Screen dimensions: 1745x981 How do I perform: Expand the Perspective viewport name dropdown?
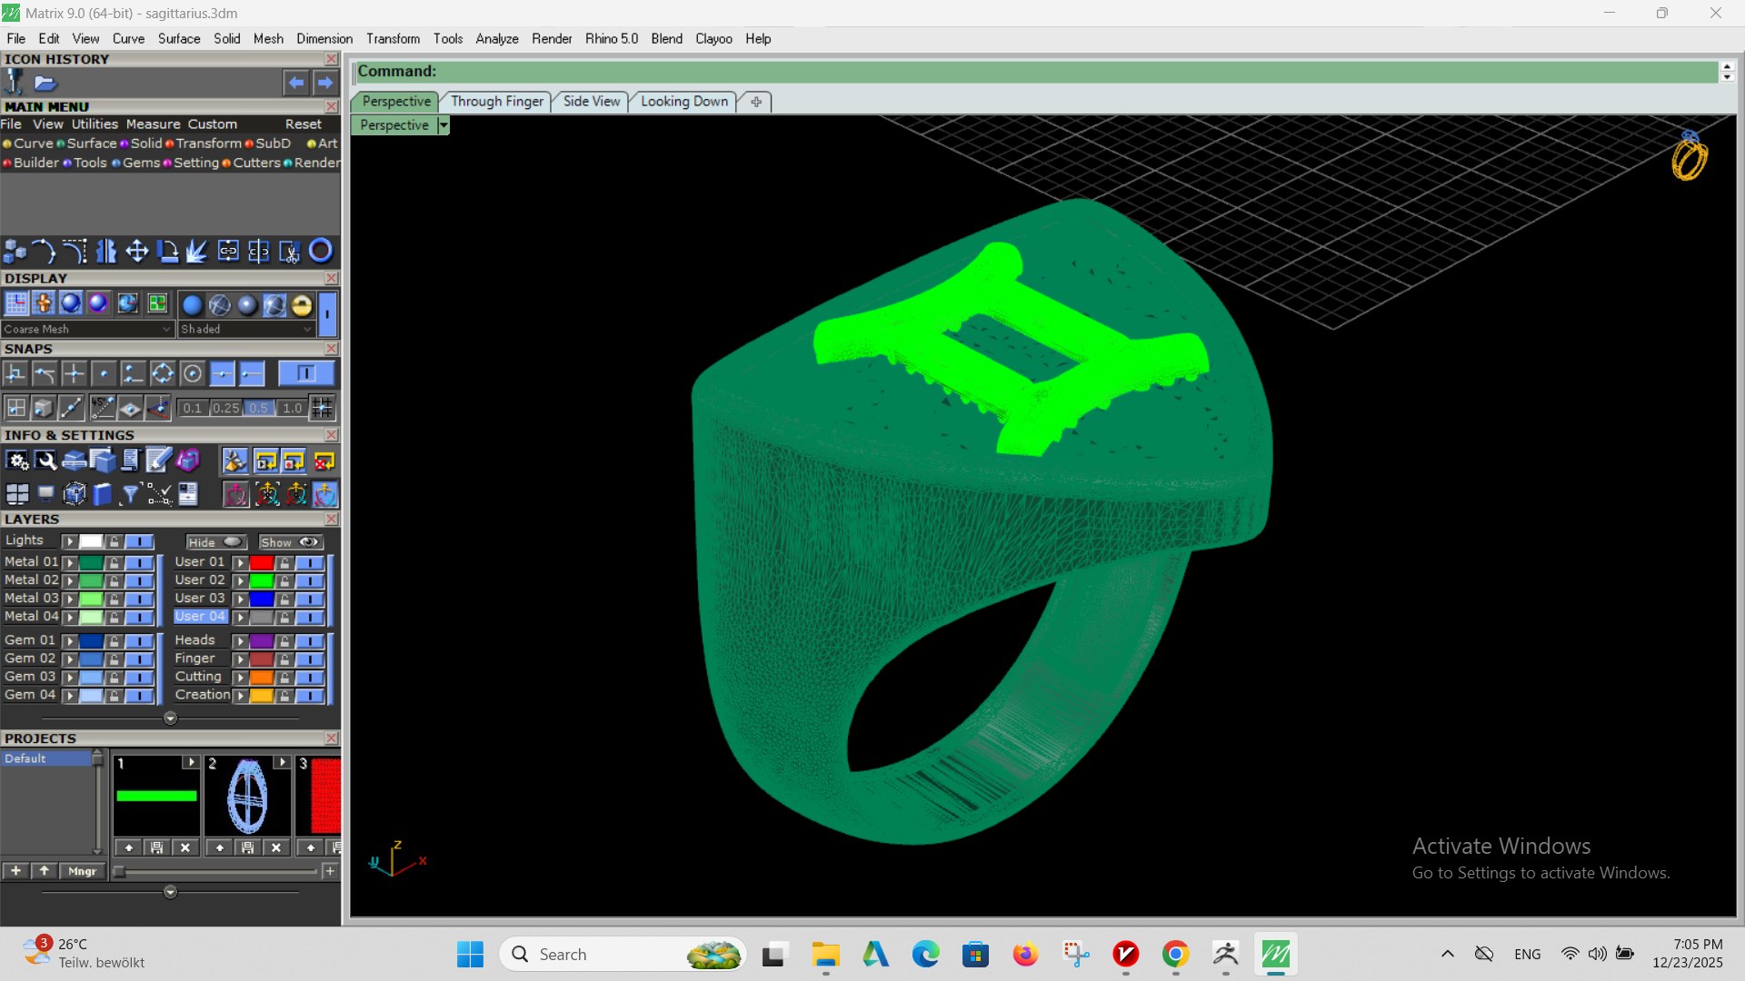click(444, 125)
